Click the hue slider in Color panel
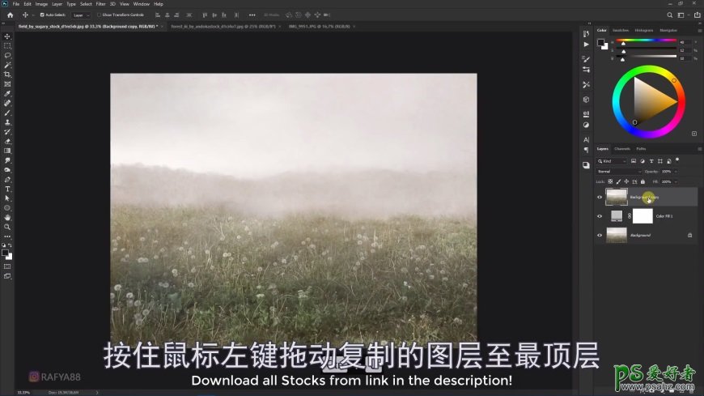The width and height of the screenshot is (704, 396). tap(646, 40)
